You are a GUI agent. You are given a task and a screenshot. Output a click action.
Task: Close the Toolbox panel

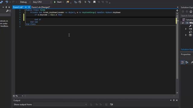click(9, 7)
